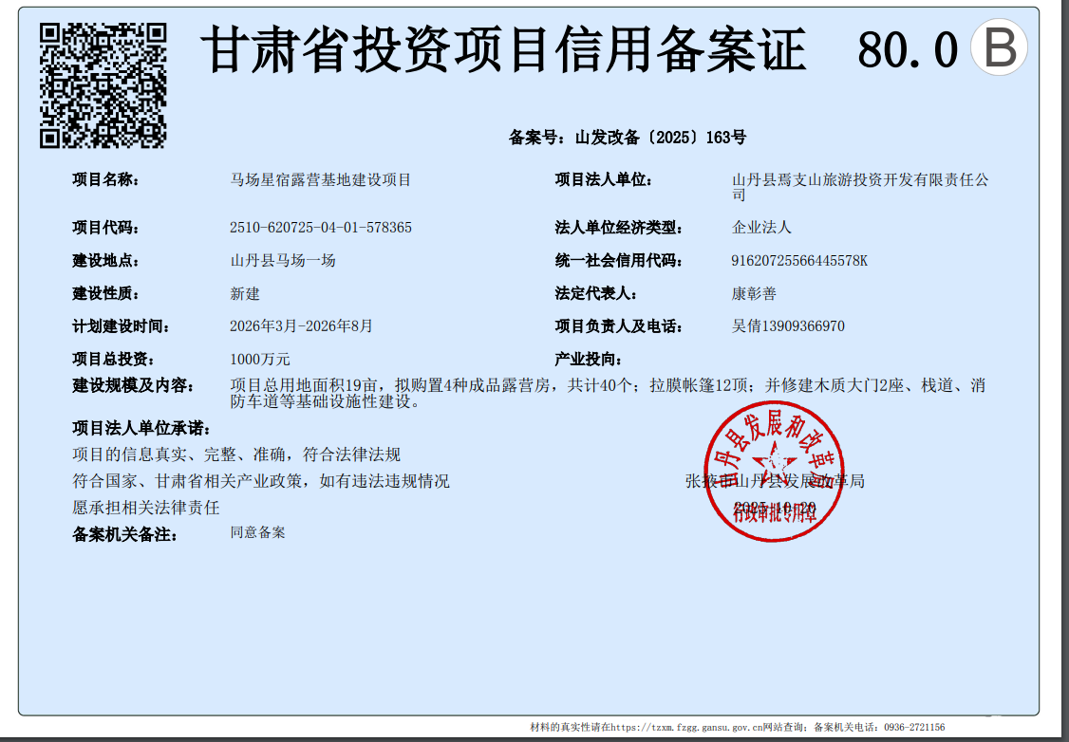
Task: Click the circular B credit grade badge
Action: (999, 47)
